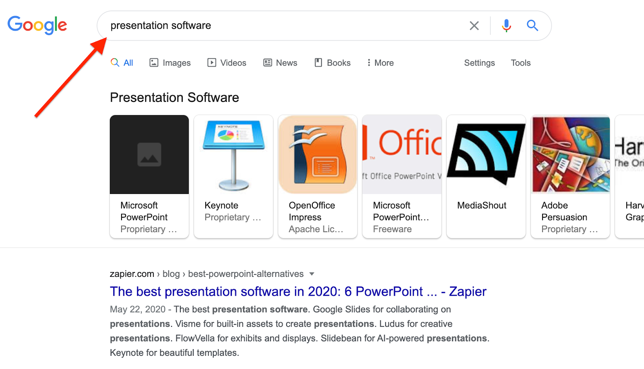This screenshot has width=644, height=369.
Task: Submit search using the magnifying glass icon
Action: [x=533, y=25]
